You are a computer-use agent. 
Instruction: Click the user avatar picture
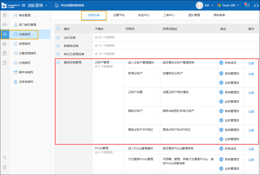click(x=200, y=5)
